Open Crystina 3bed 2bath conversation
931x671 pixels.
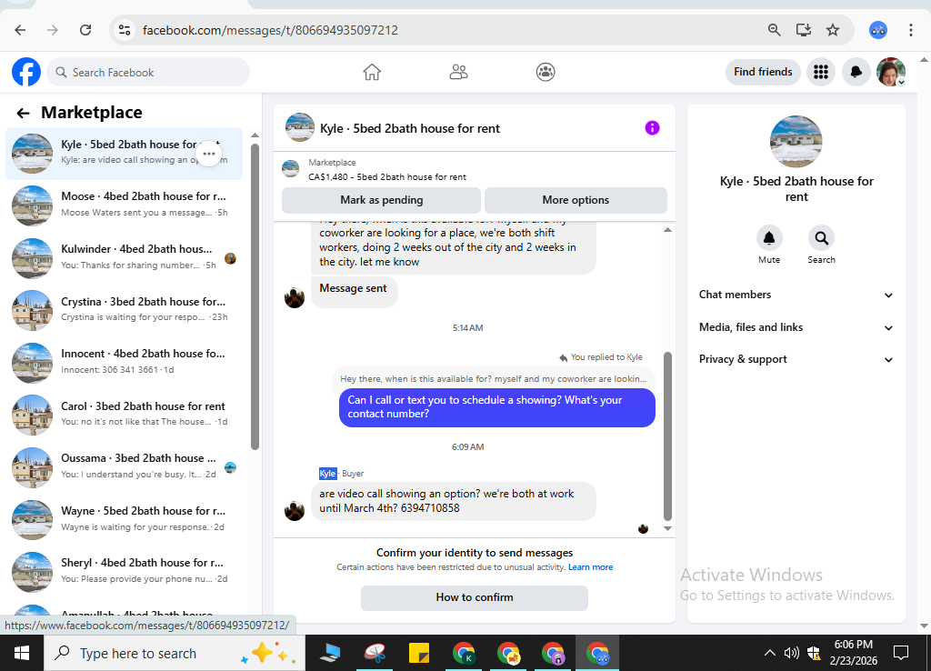point(124,309)
